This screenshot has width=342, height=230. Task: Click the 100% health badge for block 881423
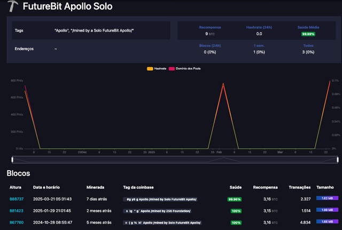click(236, 211)
